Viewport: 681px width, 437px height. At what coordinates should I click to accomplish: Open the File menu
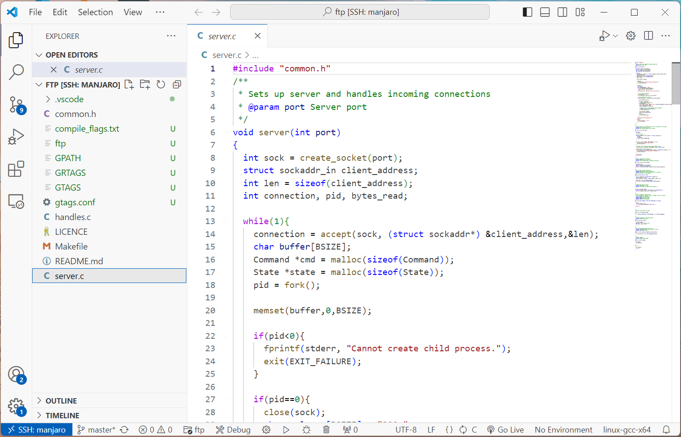35,12
